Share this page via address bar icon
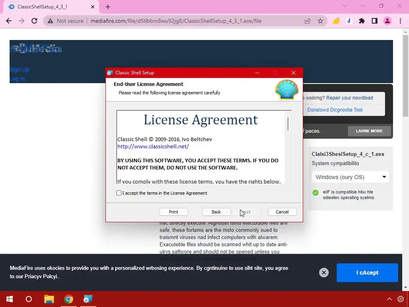The height and width of the screenshot is (307, 409). (308, 21)
